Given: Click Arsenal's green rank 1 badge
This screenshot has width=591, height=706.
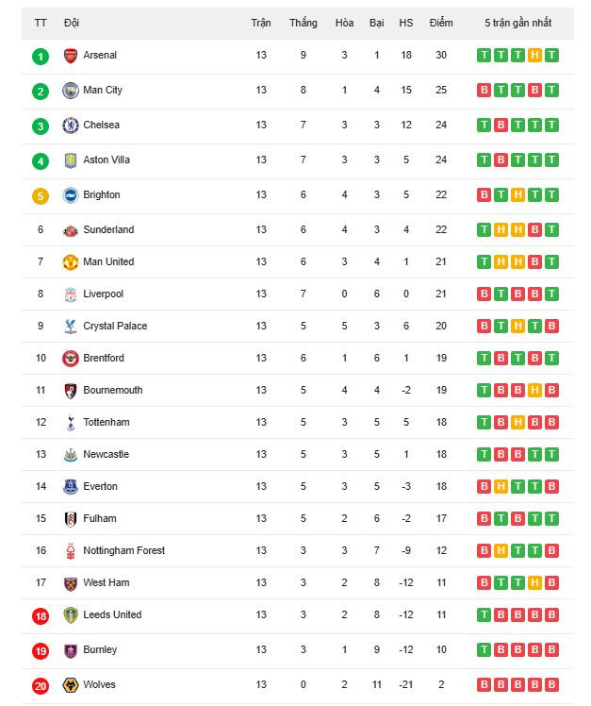Looking at the screenshot, I should (x=40, y=57).
